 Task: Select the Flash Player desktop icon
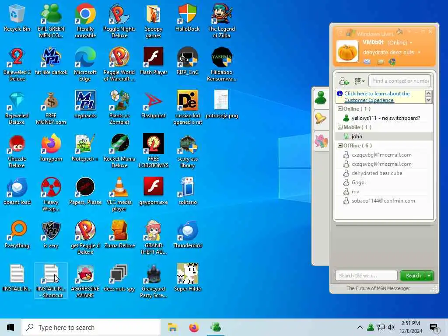coord(154,61)
